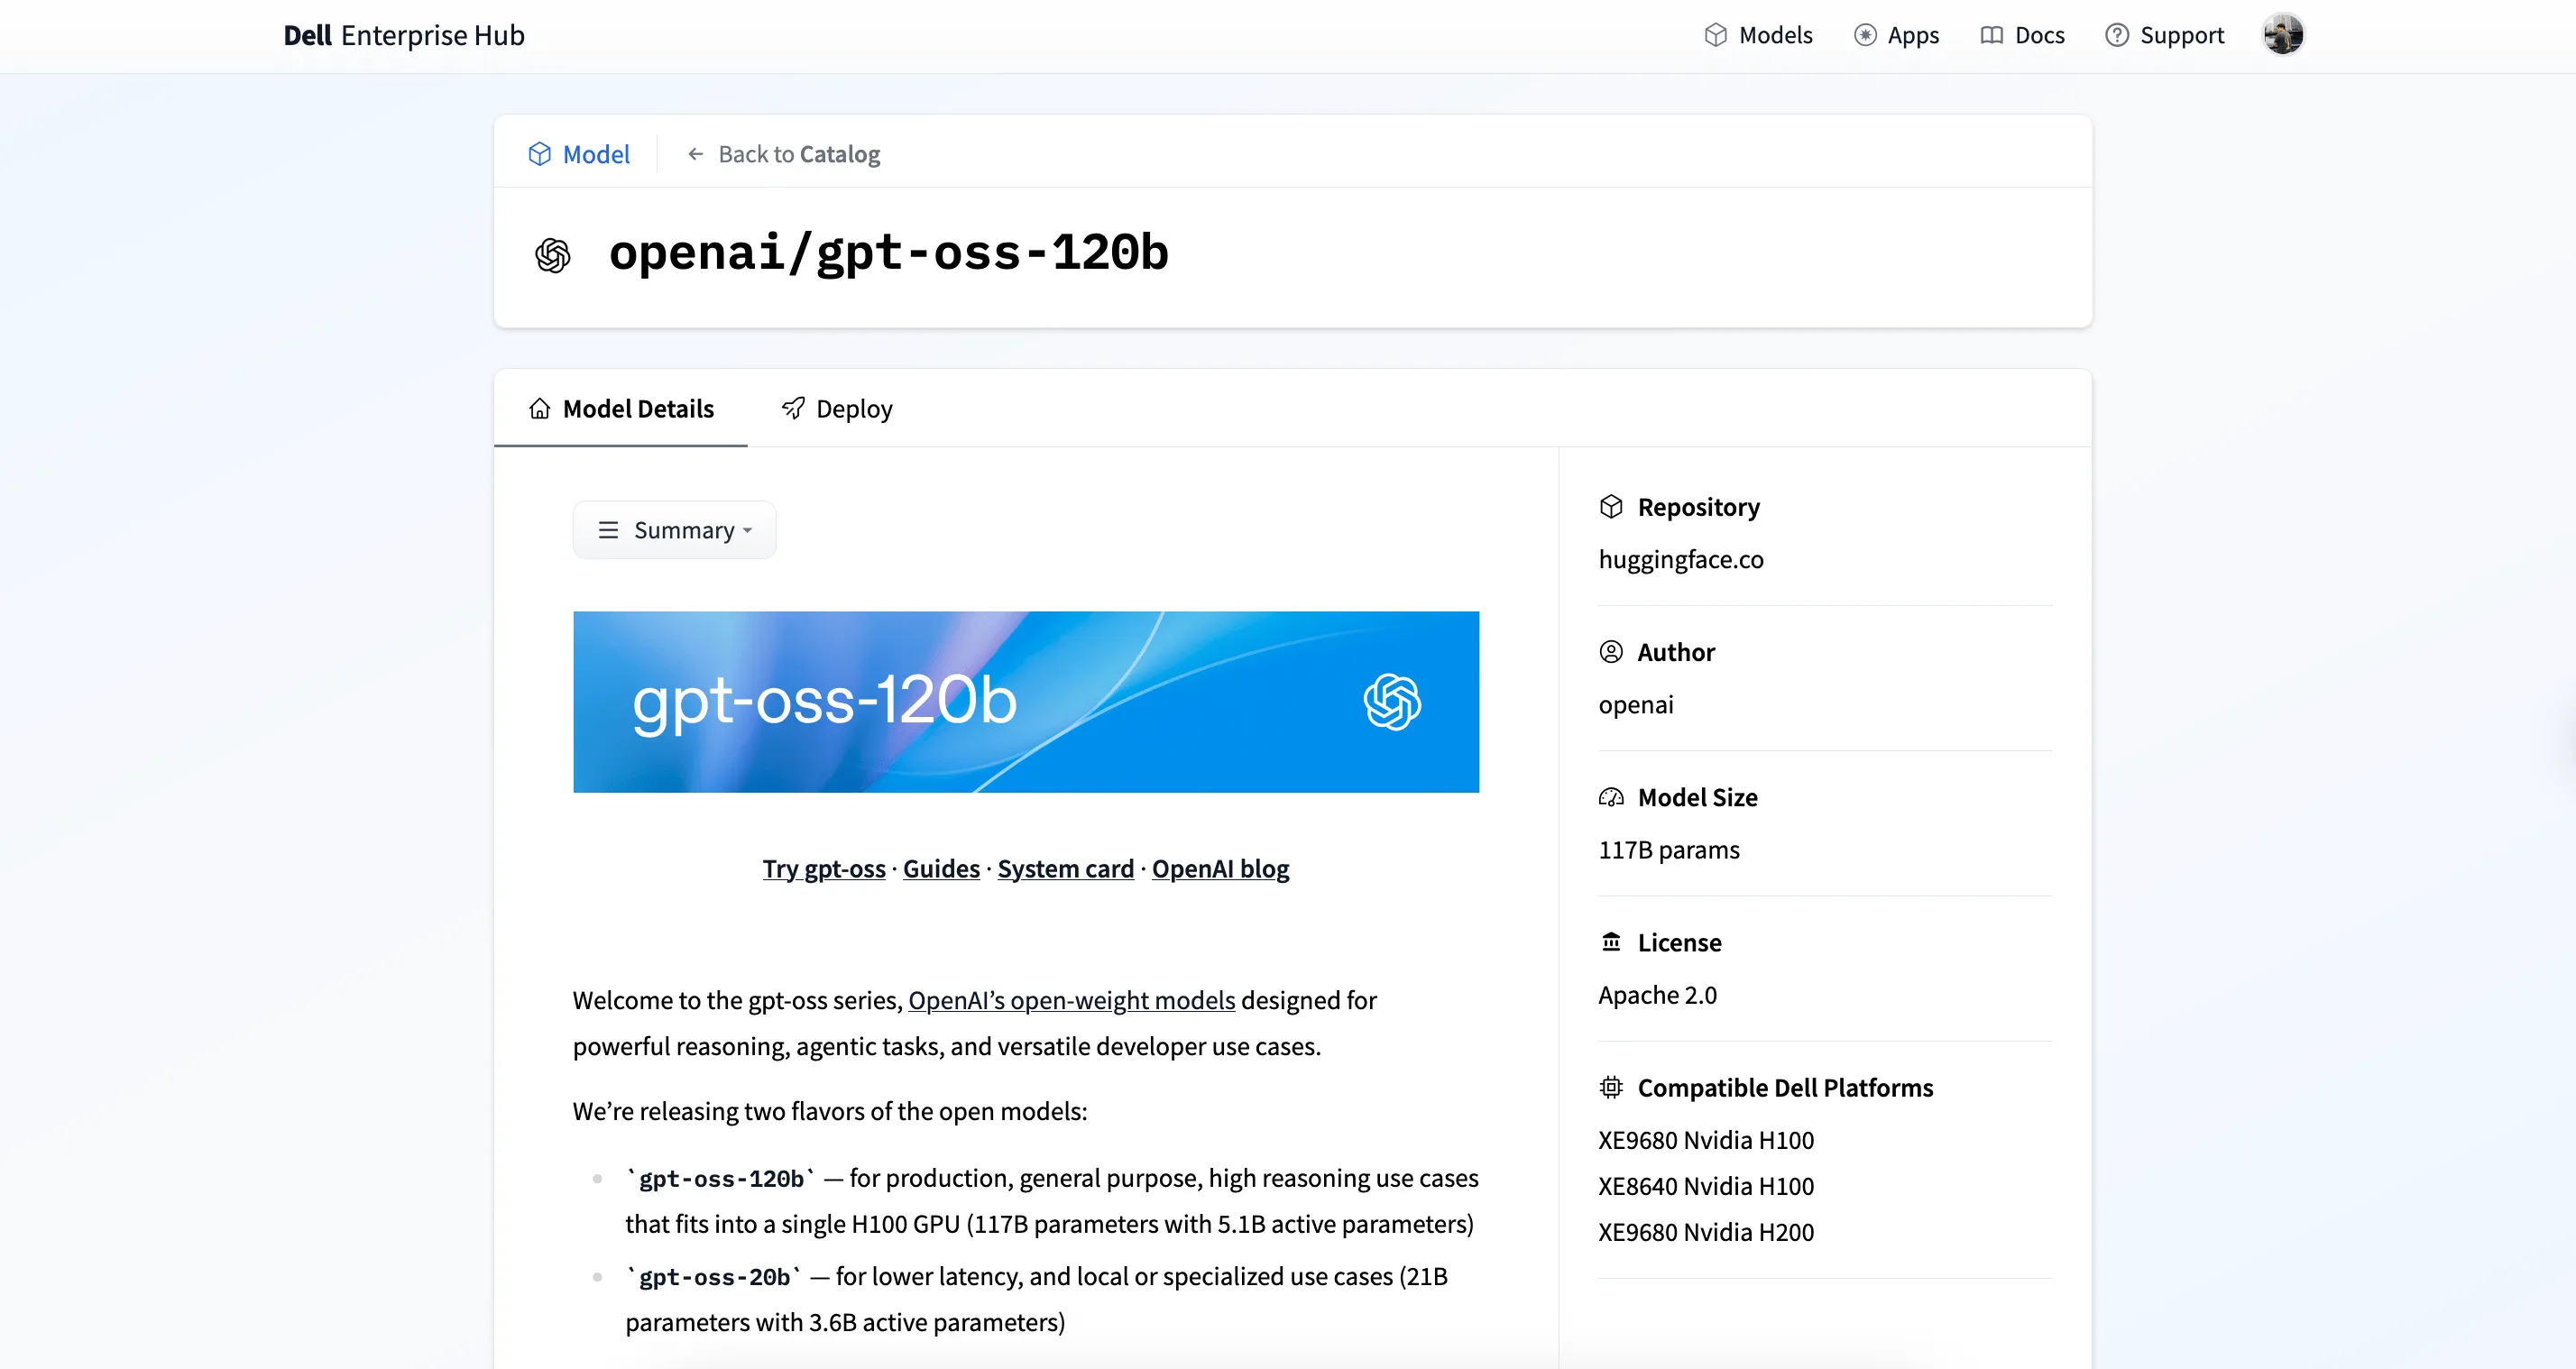
Task: Open Docs in top navigation
Action: tap(2023, 35)
